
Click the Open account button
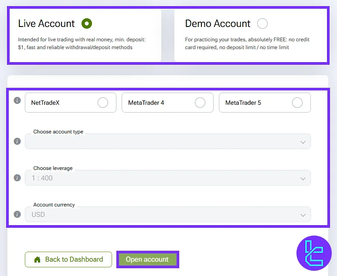(147, 259)
